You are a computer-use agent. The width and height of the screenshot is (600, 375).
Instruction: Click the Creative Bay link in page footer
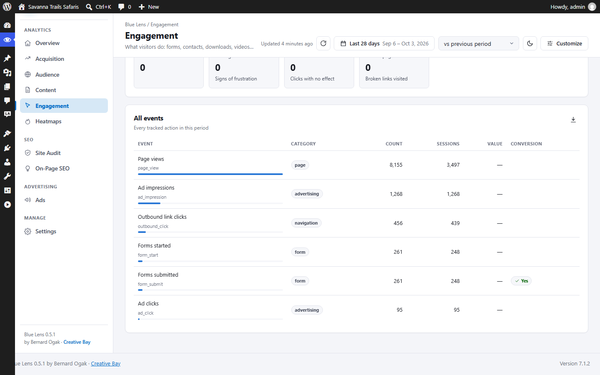tap(106, 364)
